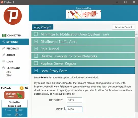
Task: Maximize the Psiphon 3 window
Action: tap(125, 2)
